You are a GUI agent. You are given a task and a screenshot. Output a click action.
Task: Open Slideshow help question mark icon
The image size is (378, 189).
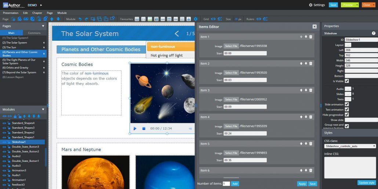click(x=374, y=33)
